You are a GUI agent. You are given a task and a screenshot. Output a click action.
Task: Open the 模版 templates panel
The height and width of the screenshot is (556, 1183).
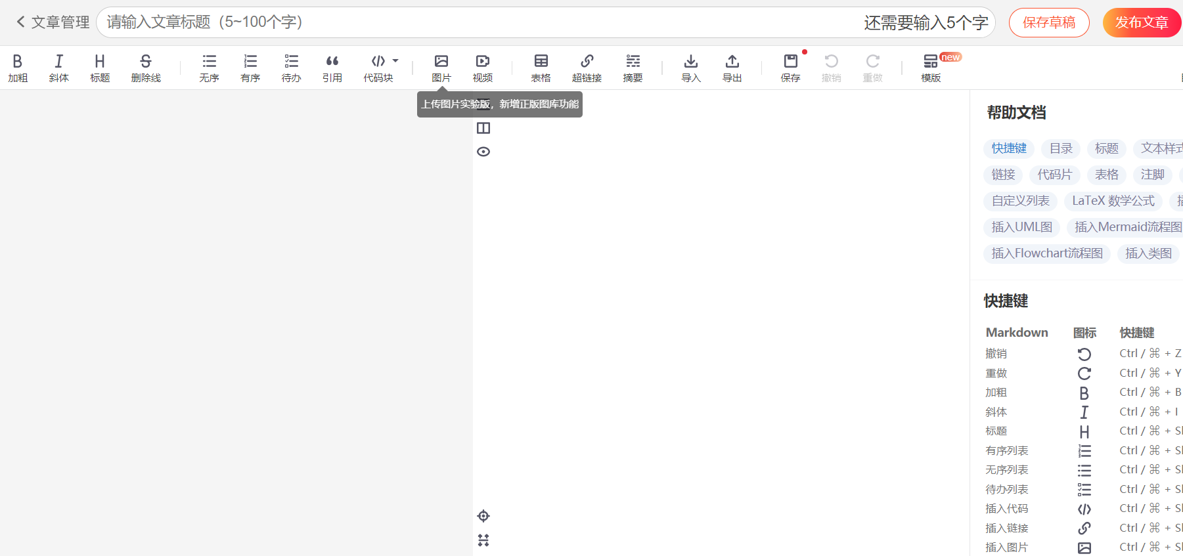[931, 68]
